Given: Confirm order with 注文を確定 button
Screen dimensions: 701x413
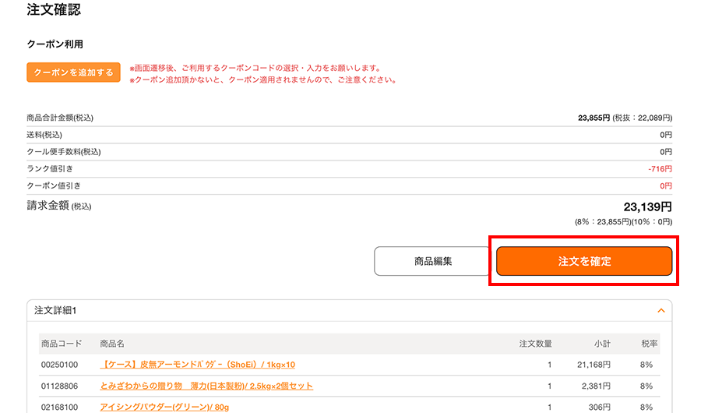Looking at the screenshot, I should tap(584, 261).
